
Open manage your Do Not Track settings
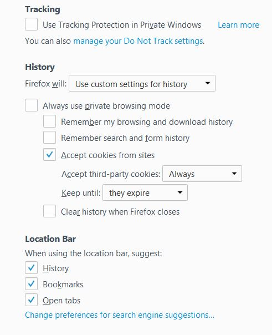[x=138, y=41]
